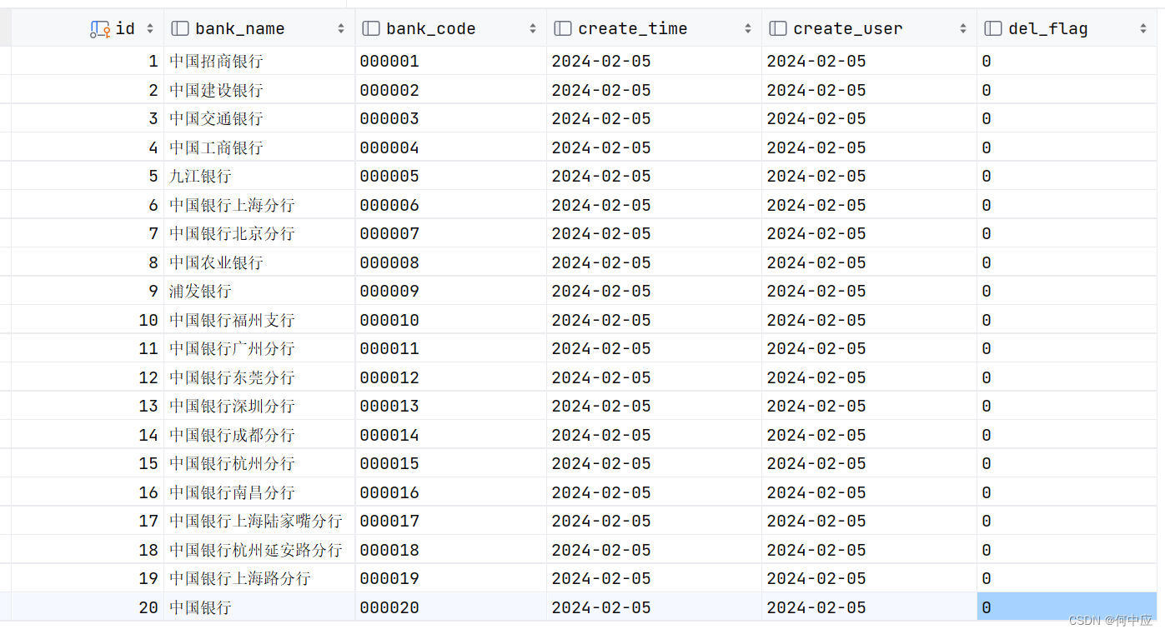Select cell 中国银行广州分行
Screen dimensions: 1165x634
(259, 348)
